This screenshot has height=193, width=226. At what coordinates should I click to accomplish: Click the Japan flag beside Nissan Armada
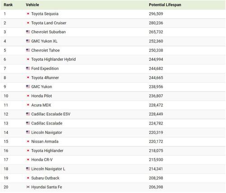(x=28, y=141)
